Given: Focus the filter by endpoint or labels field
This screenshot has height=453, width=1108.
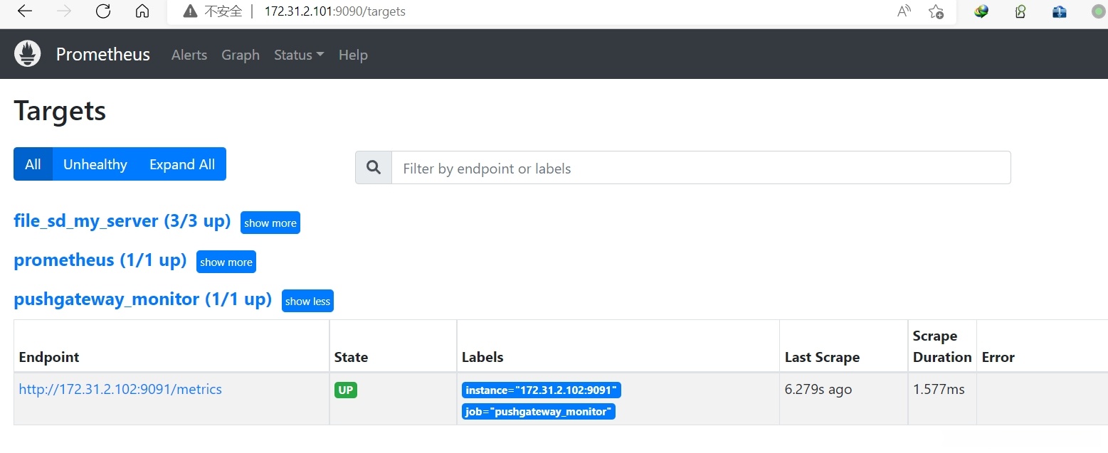Looking at the screenshot, I should tap(701, 168).
